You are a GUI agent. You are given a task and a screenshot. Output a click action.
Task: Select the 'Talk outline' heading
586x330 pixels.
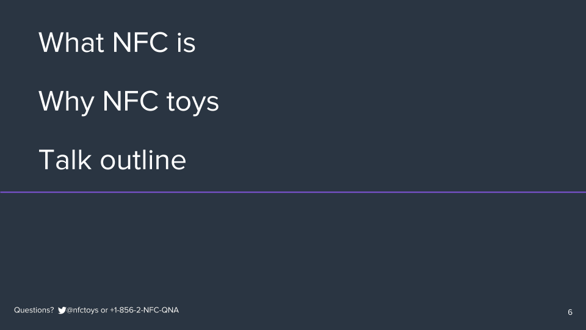(112, 160)
